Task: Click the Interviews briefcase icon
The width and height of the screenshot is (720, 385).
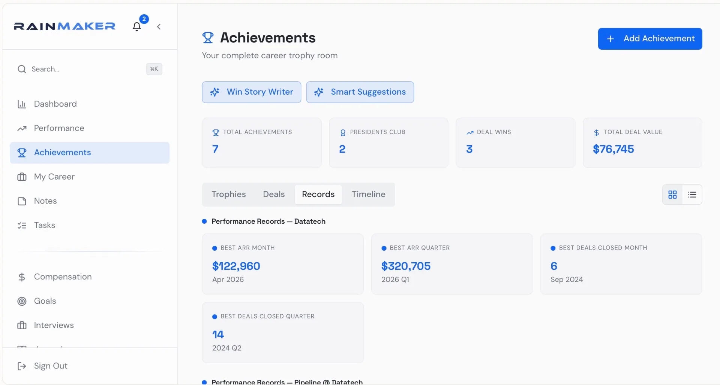Action: pos(22,326)
